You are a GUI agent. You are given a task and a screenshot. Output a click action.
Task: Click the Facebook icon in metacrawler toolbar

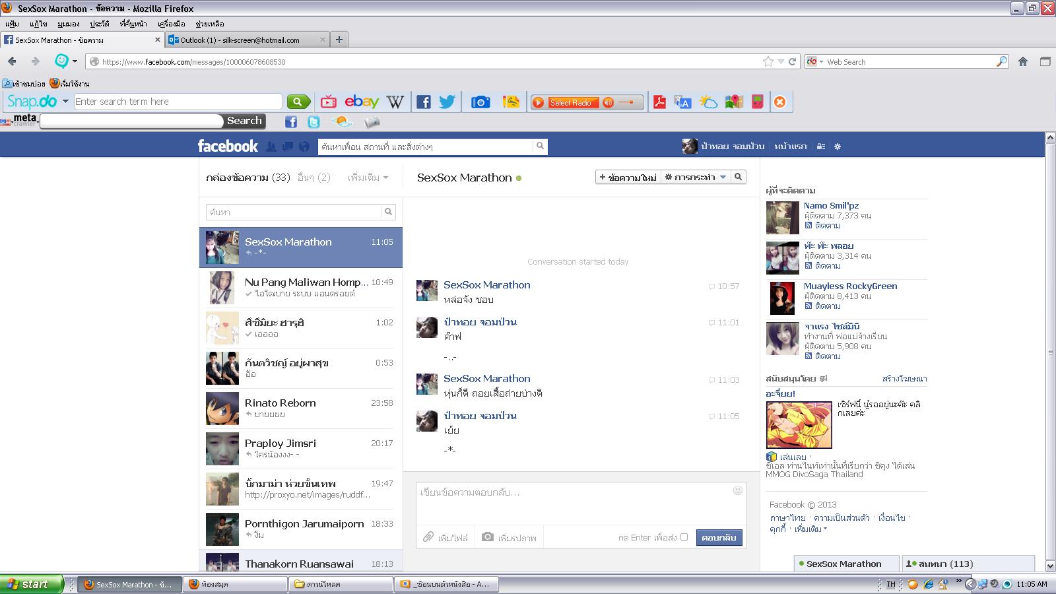pyautogui.click(x=291, y=122)
